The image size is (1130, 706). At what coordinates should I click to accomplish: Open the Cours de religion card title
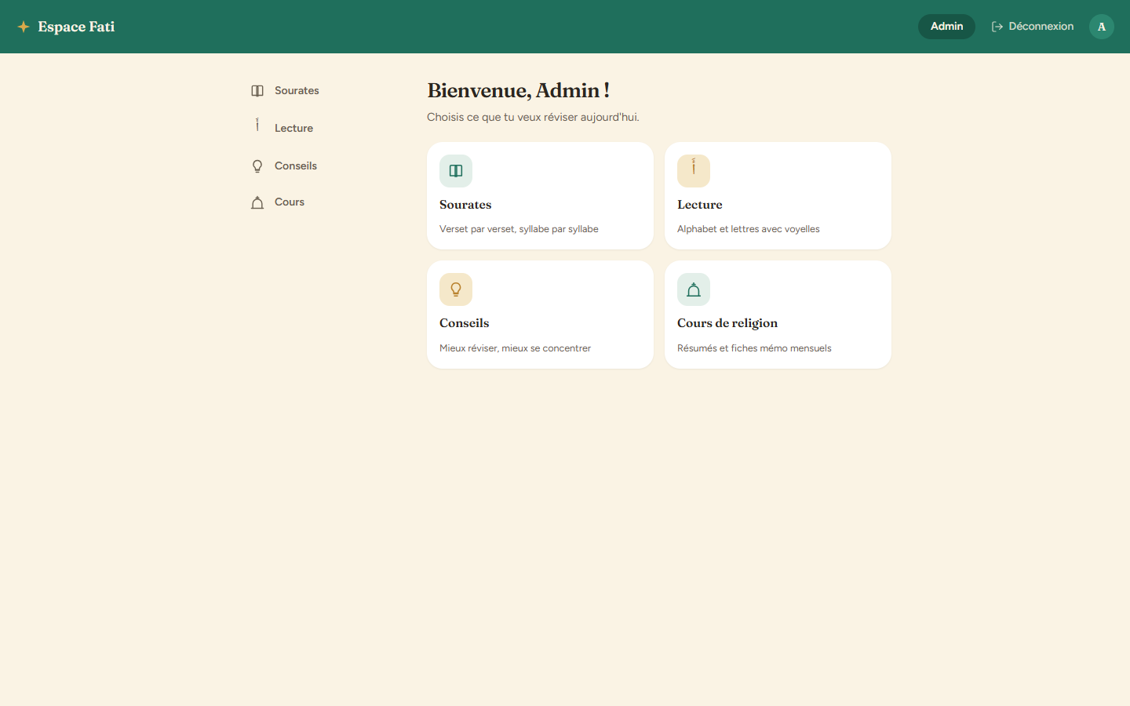[x=727, y=323]
